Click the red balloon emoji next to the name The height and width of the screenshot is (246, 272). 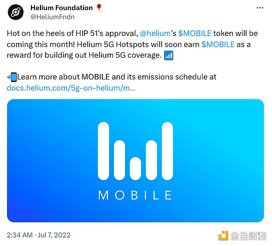[99, 8]
